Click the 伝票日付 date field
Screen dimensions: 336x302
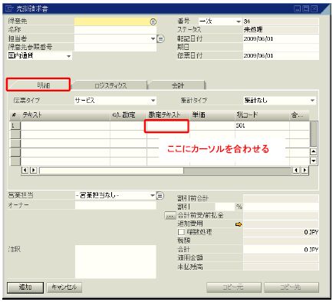click(x=281, y=56)
